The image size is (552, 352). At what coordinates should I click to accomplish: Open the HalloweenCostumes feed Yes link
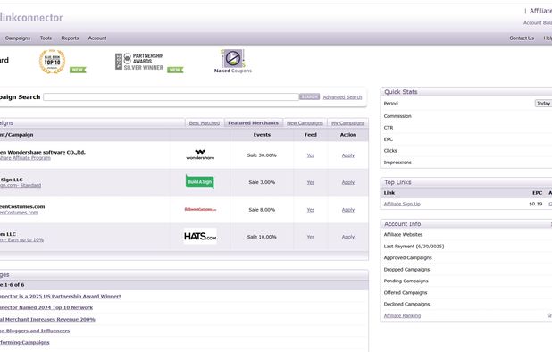(x=311, y=210)
